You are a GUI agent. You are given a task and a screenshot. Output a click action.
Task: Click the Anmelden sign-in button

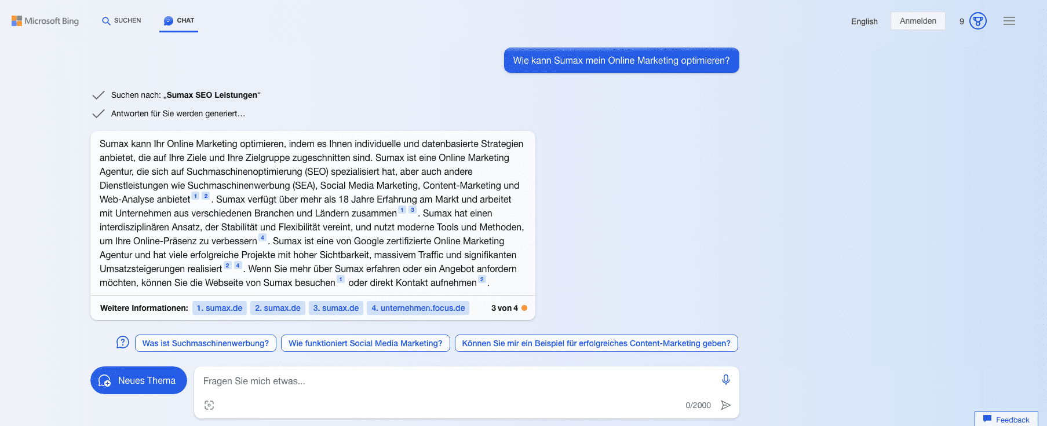pyautogui.click(x=918, y=21)
